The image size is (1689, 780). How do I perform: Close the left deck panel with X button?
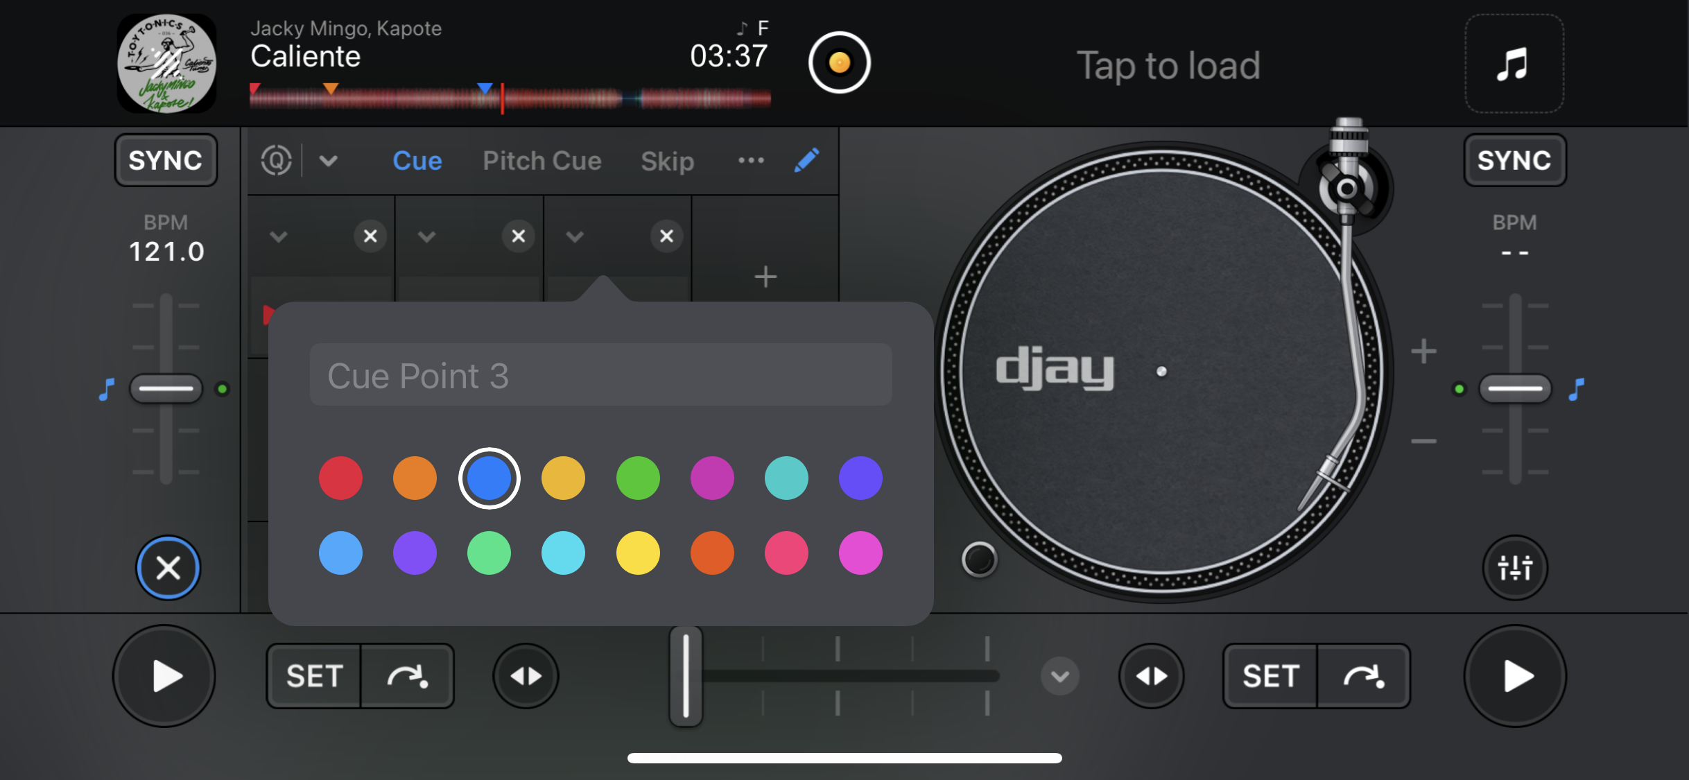pos(168,568)
